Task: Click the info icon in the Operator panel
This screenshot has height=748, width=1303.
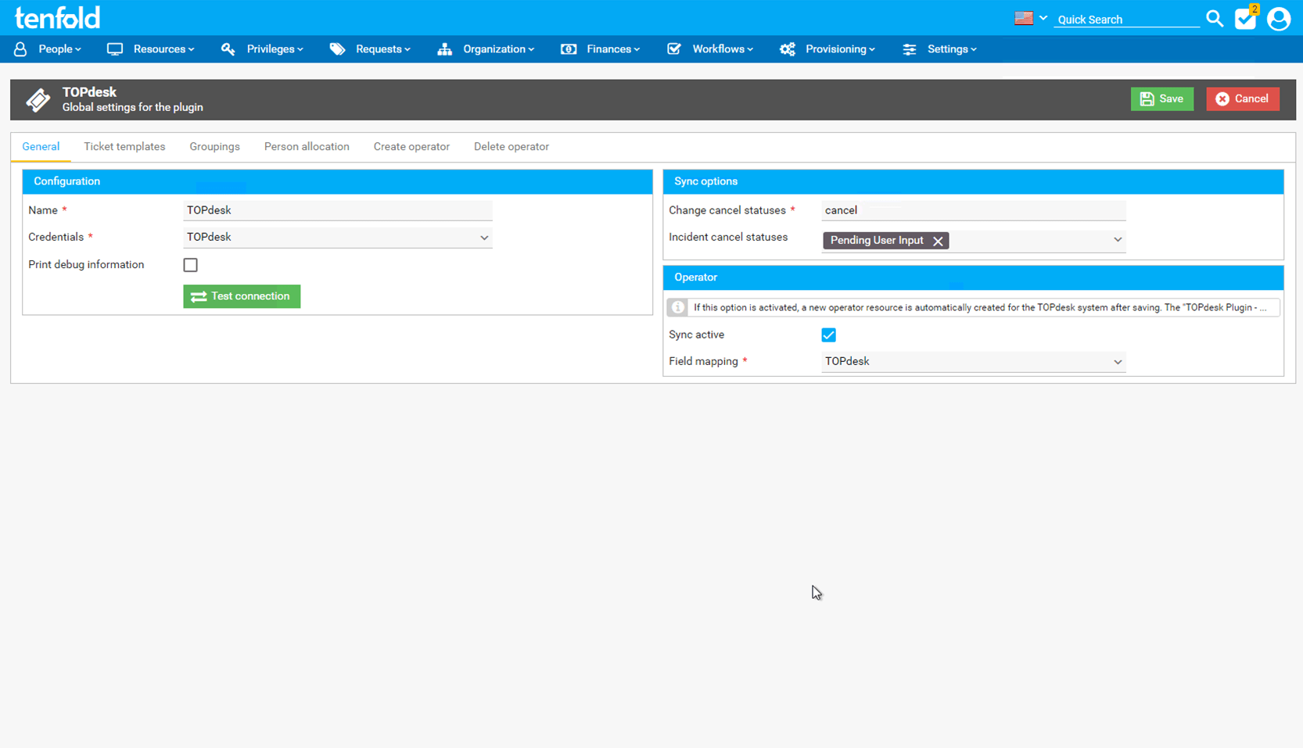Action: pyautogui.click(x=677, y=307)
